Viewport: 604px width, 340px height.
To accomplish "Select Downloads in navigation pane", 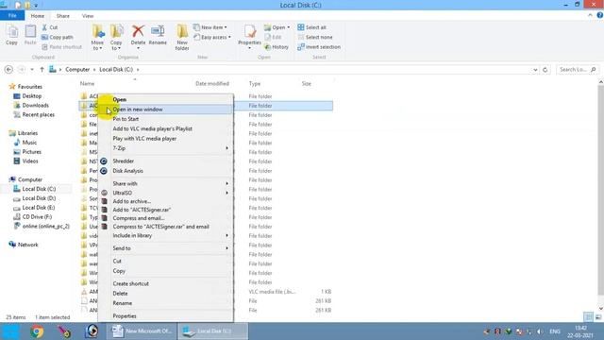I will pyautogui.click(x=35, y=105).
